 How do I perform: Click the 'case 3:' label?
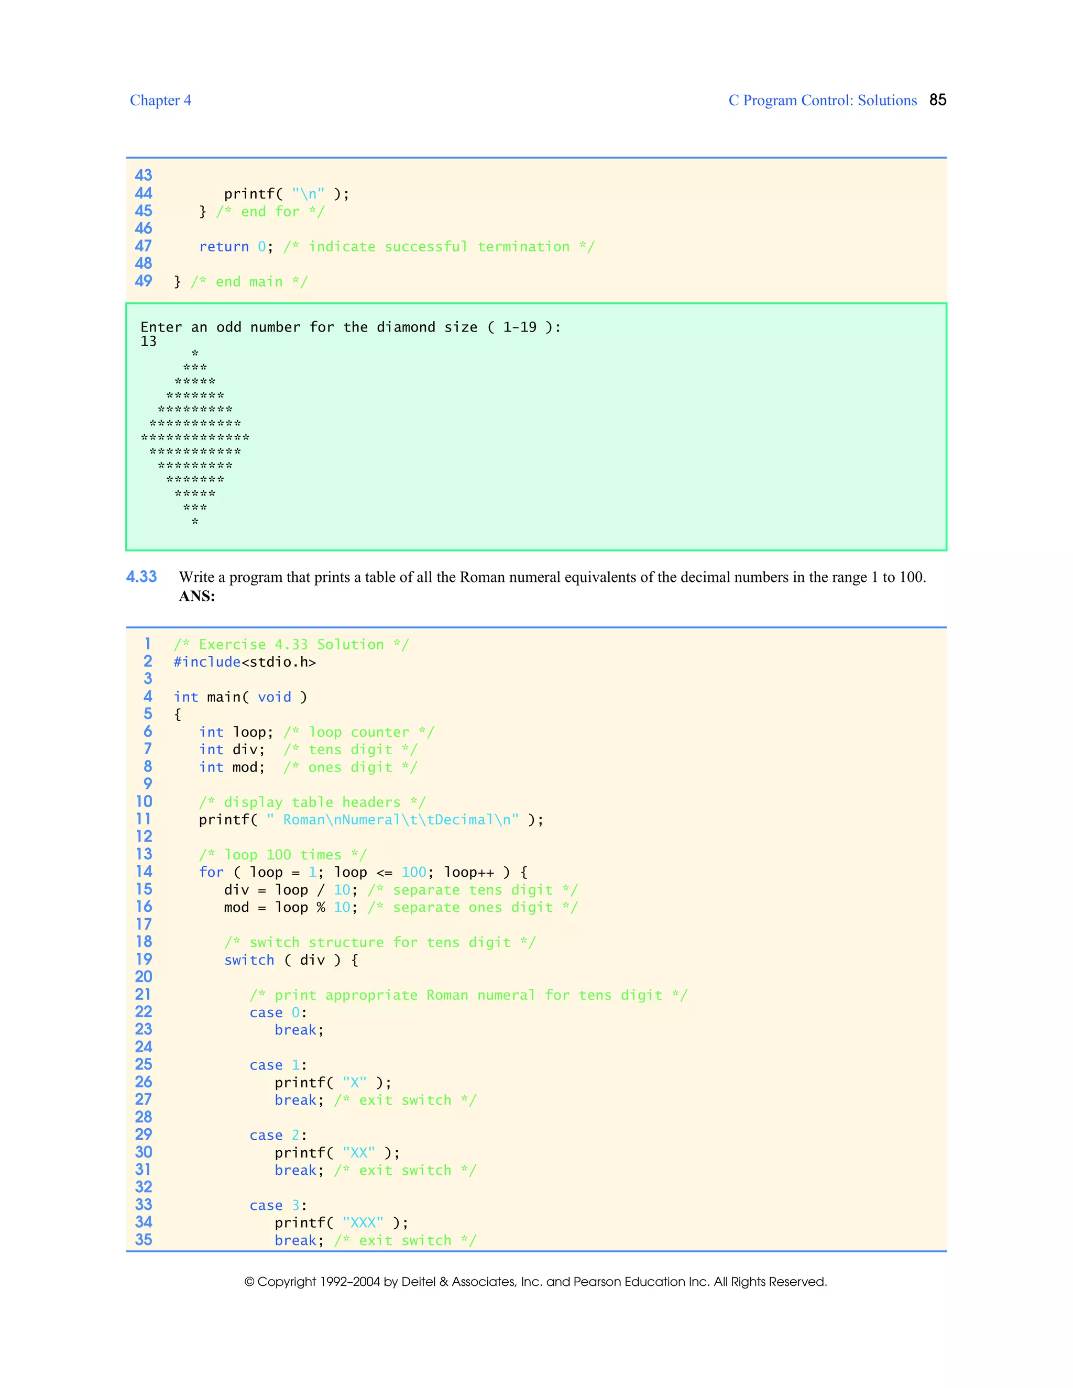tap(278, 1206)
